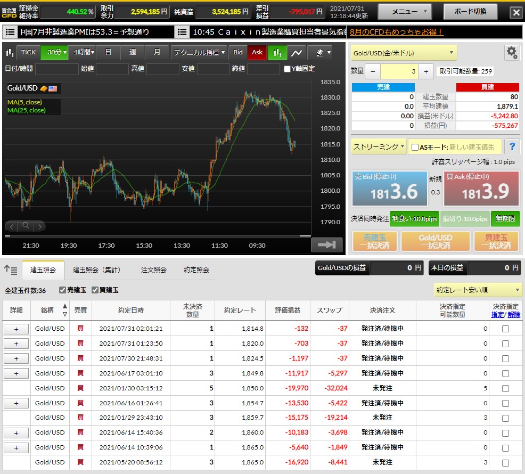The image size is (525, 474).
Task: Click the chart zoom magnifier icon
Action: pyautogui.click(x=26, y=226)
